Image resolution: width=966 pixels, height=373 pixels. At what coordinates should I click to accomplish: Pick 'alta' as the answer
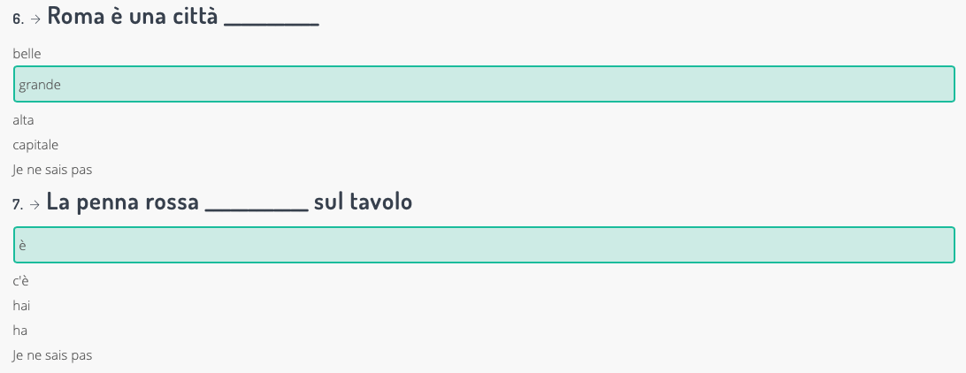pos(24,120)
